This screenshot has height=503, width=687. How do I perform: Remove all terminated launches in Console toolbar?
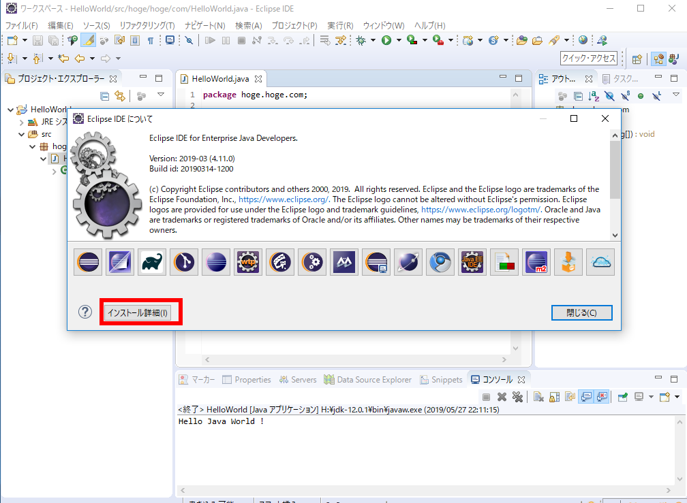[x=518, y=397]
